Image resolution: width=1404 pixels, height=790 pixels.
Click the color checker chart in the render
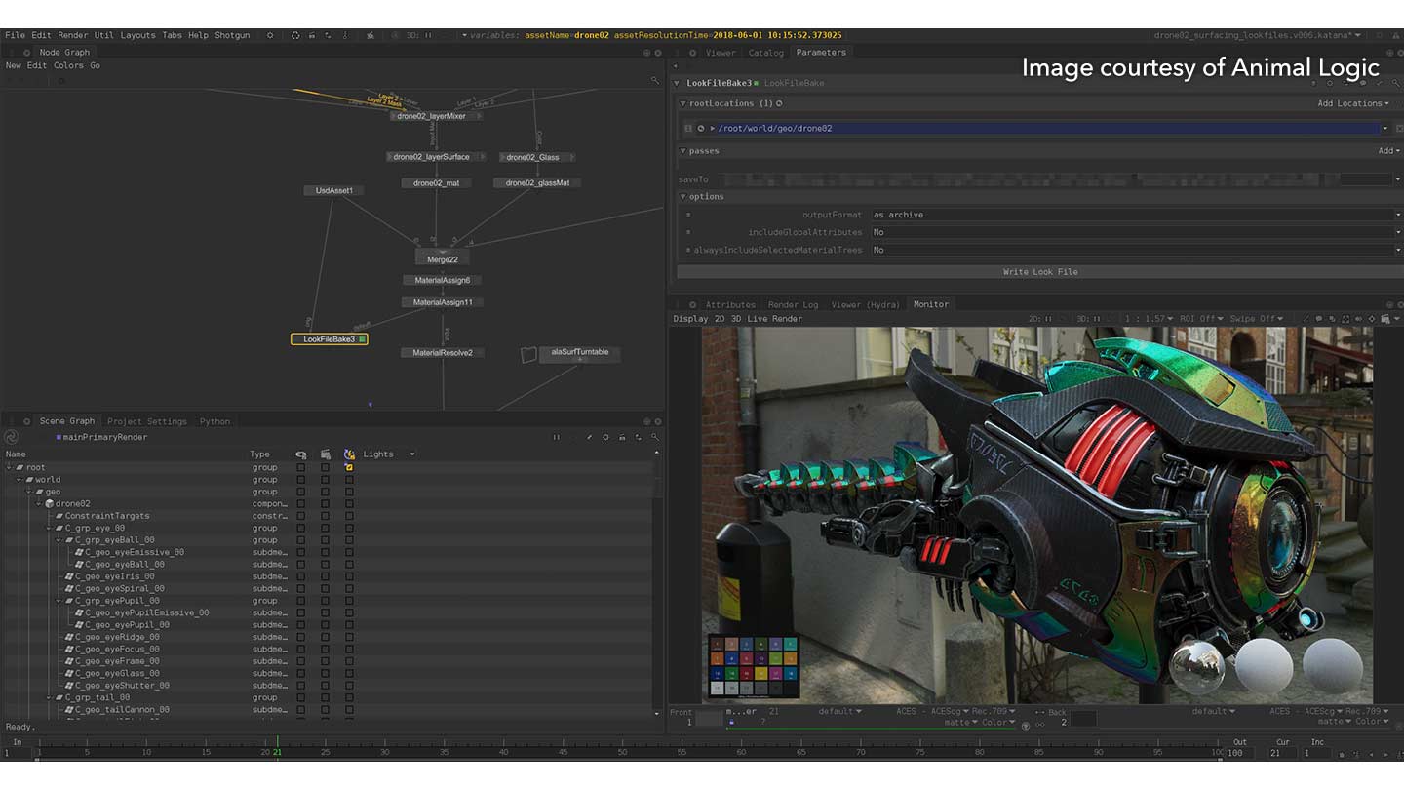pyautogui.click(x=754, y=665)
